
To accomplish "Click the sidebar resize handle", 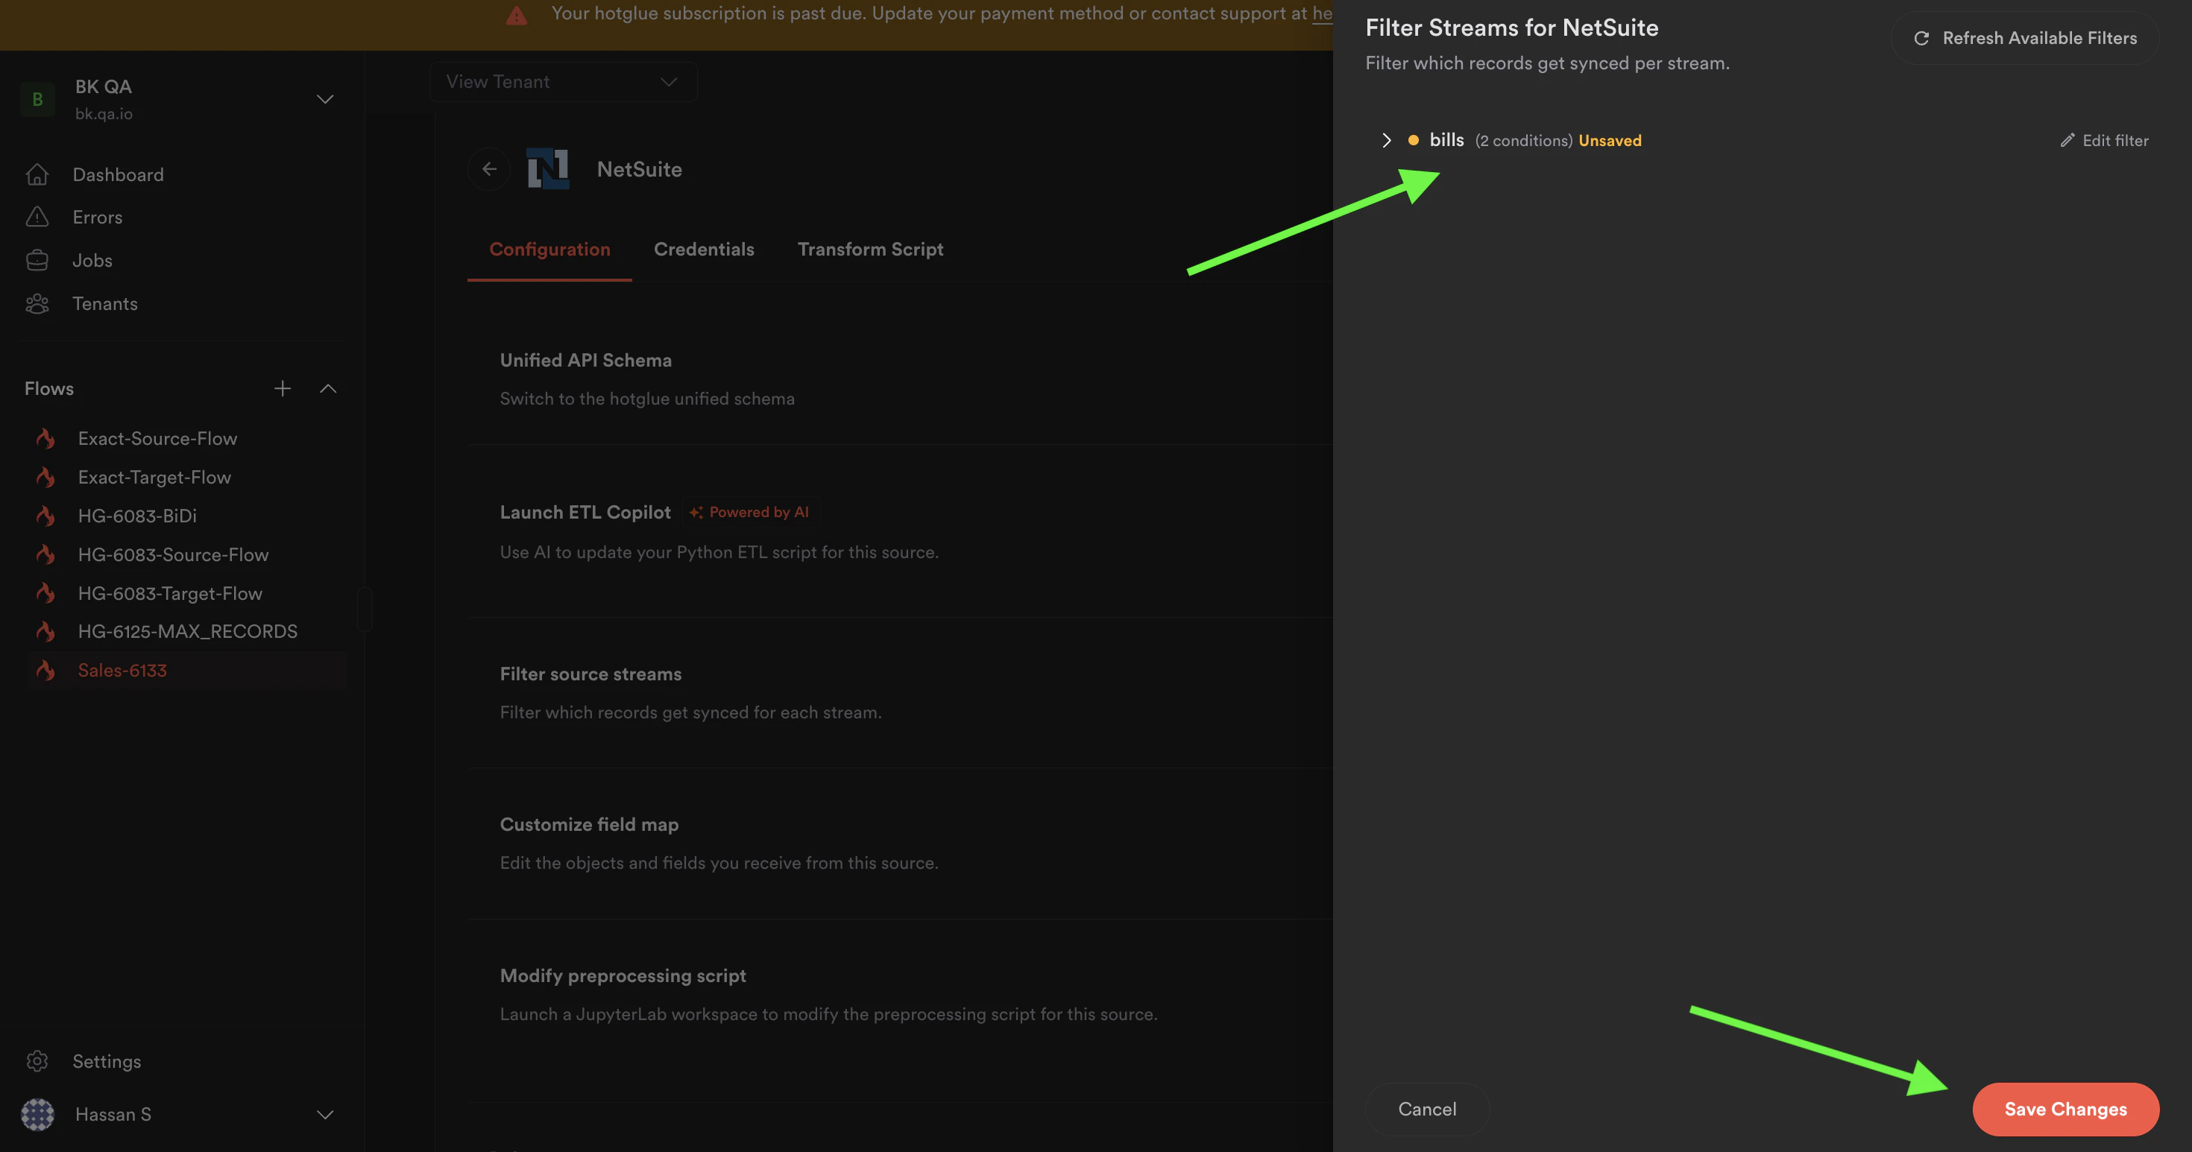I will [365, 609].
